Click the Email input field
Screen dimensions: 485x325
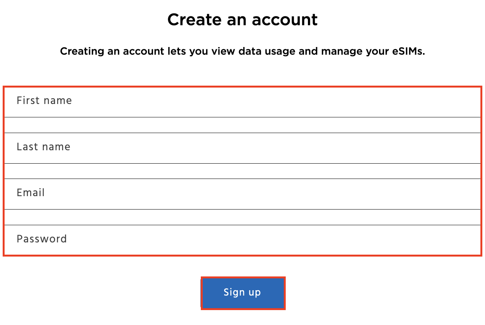(x=242, y=193)
